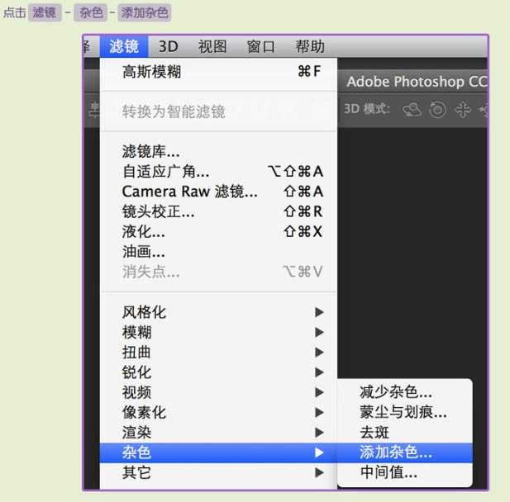Select 蒙尘与划痕... in submenu
The height and width of the screenshot is (502, 510).
[405, 412]
